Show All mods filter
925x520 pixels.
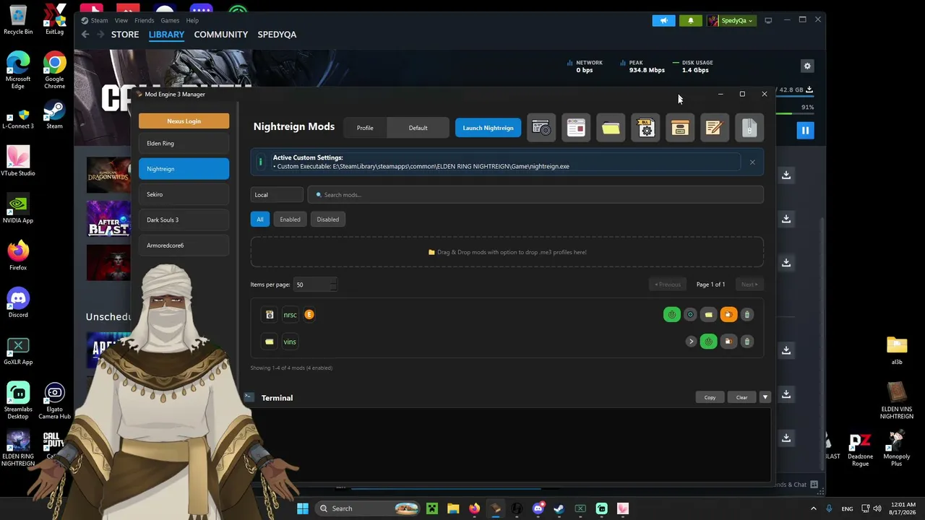[260, 220]
